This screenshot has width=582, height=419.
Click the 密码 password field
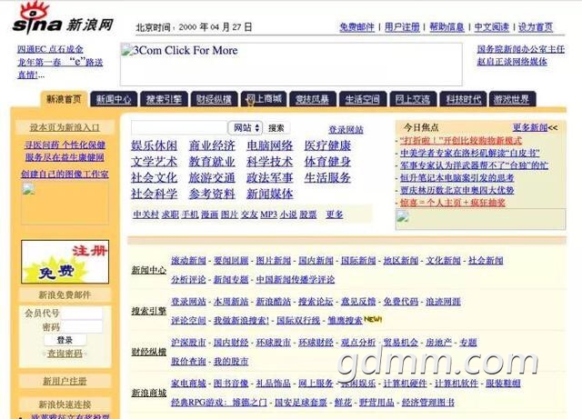pos(83,326)
